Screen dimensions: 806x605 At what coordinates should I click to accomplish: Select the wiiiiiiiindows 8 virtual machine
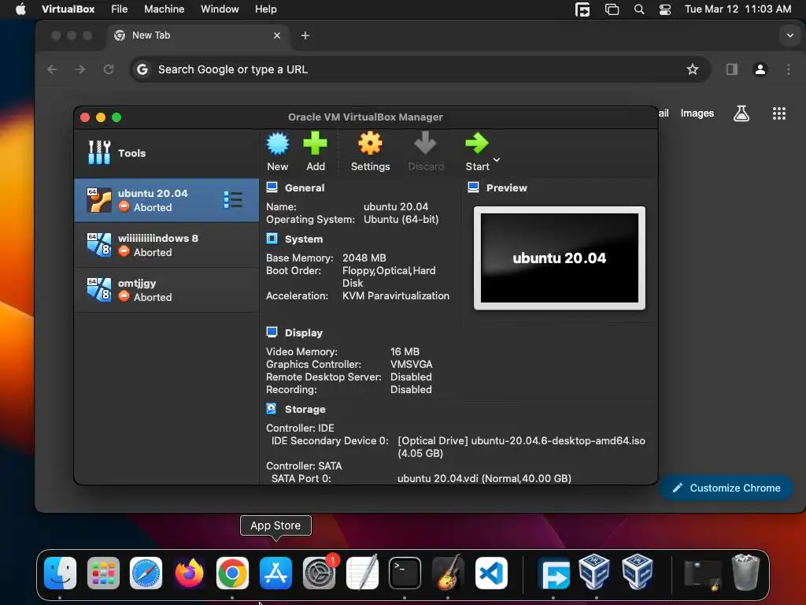pos(167,245)
